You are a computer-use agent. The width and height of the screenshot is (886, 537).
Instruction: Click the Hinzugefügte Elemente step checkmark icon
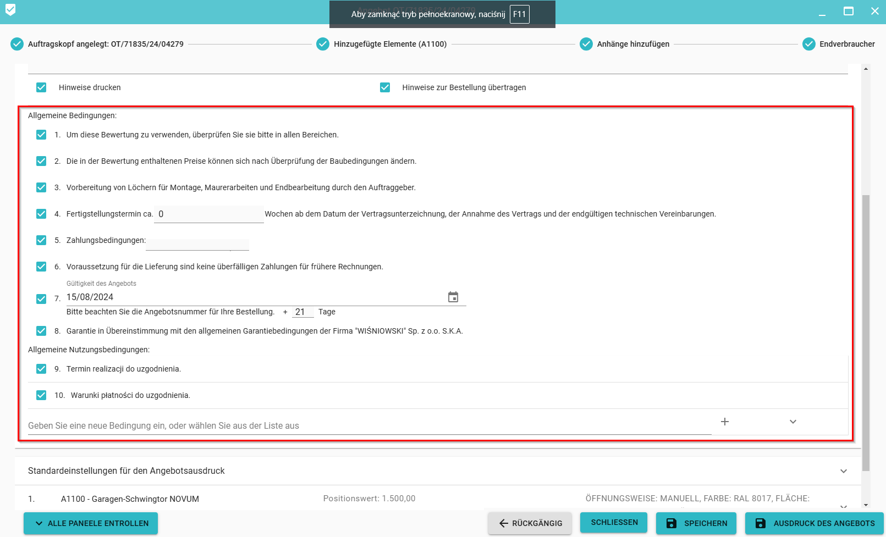323,44
